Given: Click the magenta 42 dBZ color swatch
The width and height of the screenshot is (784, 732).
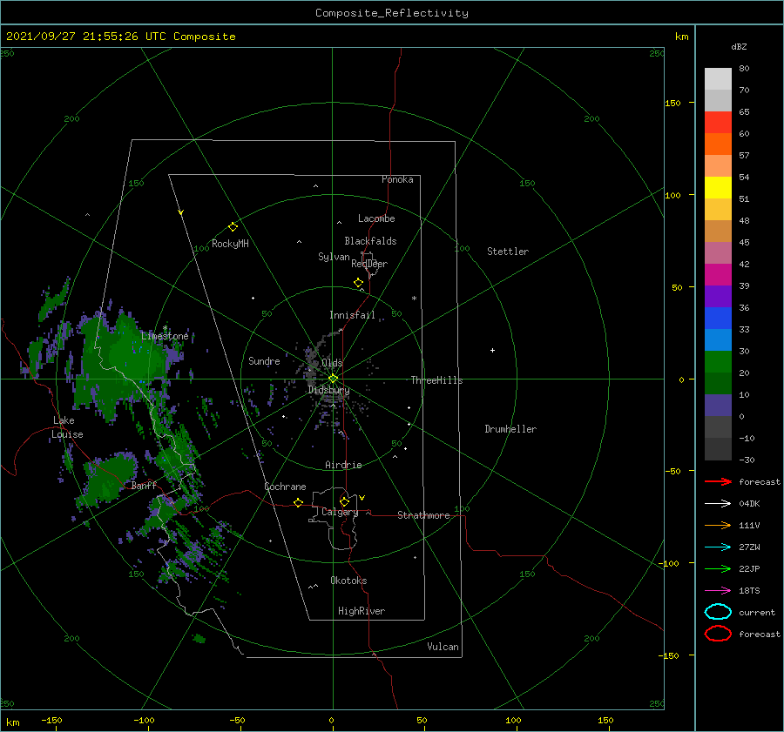Looking at the screenshot, I should click(718, 275).
